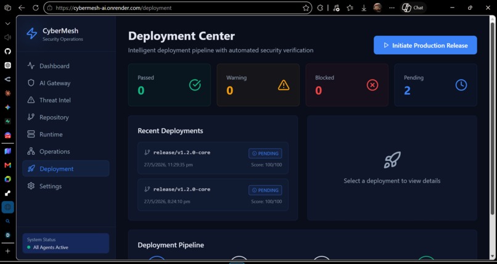Open Settings from sidebar
Image resolution: width=497 pixels, height=264 pixels.
(65, 186)
